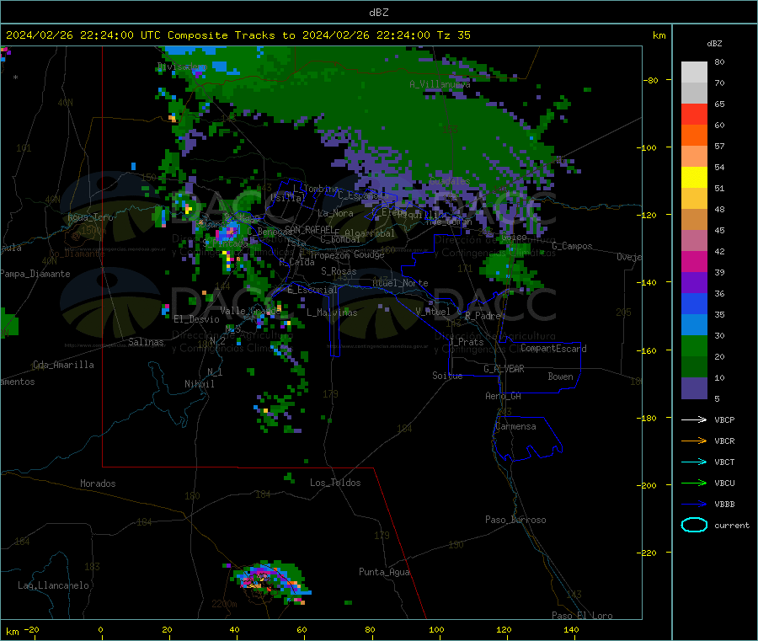Select the blue swatch between 36 and 35 dBZ
Screen dimensions: 758x641
pyautogui.click(x=694, y=303)
